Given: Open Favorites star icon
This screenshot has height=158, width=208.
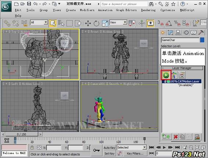Looking at the screenshot, I should [x=173, y=4].
